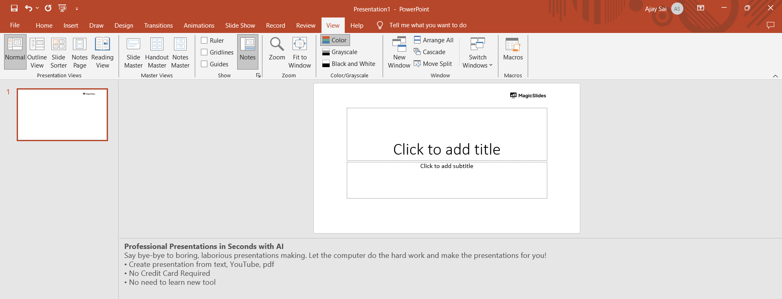Screen dimensions: 782x299
Task: Select slide 1 thumbnail
Action: [x=62, y=115]
